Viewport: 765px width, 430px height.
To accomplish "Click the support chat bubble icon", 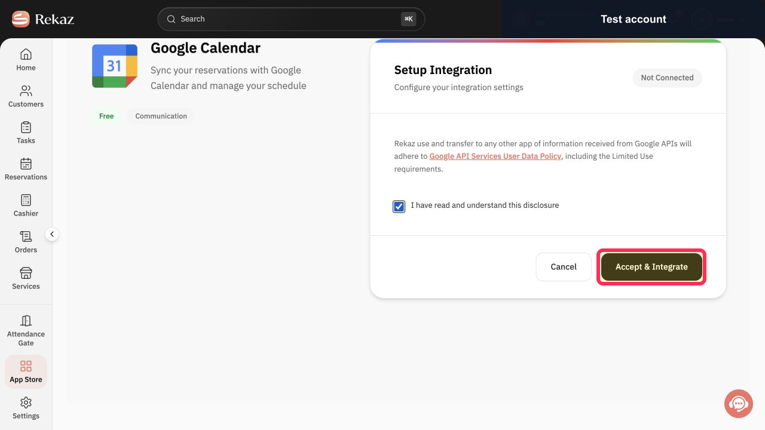I will [739, 404].
